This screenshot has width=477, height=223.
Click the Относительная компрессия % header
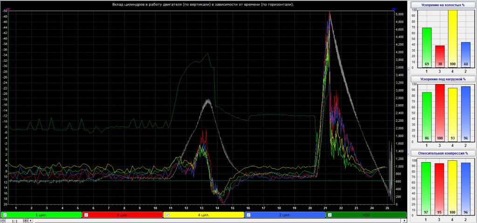(443, 153)
